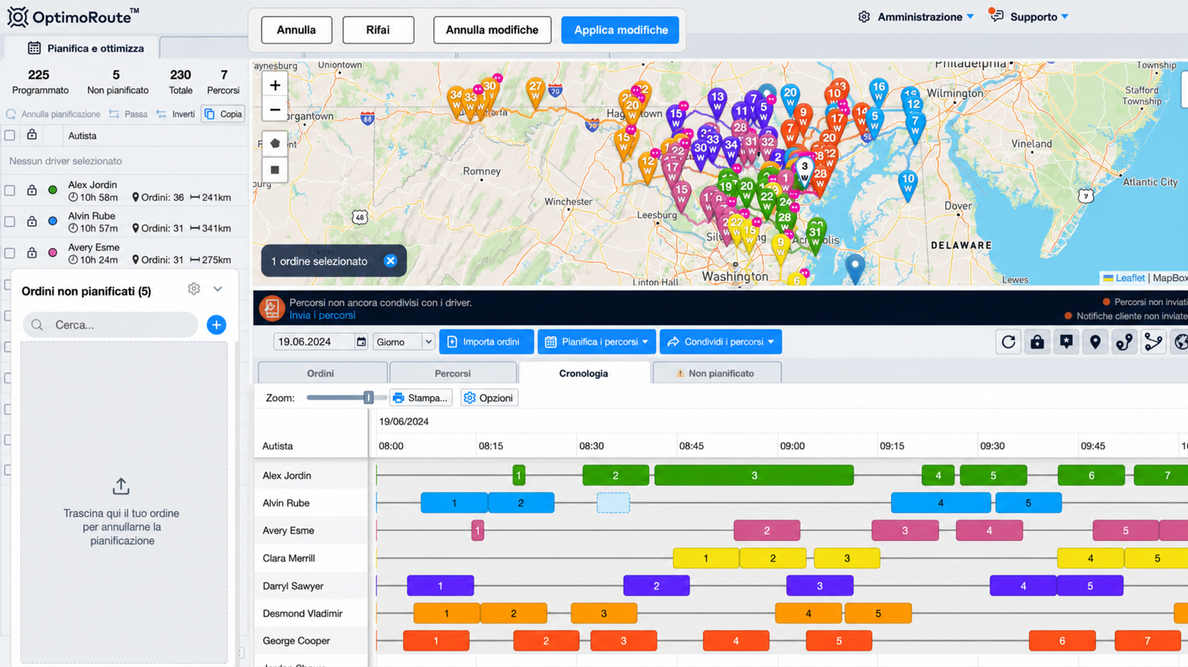Click Annulla modifiche button

click(x=492, y=30)
